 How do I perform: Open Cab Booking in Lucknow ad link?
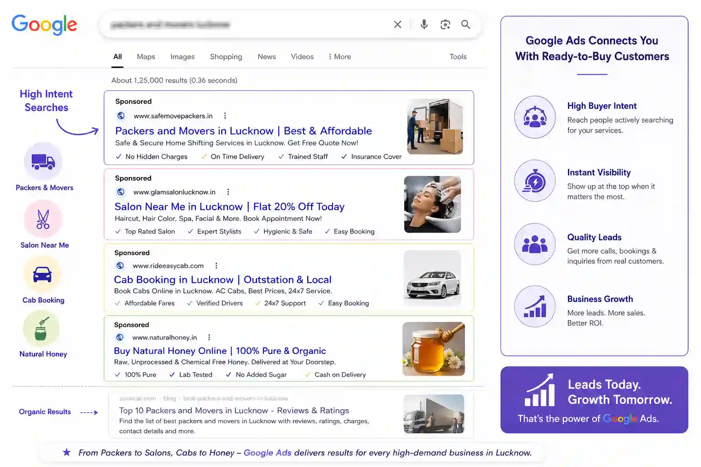pyautogui.click(x=223, y=280)
